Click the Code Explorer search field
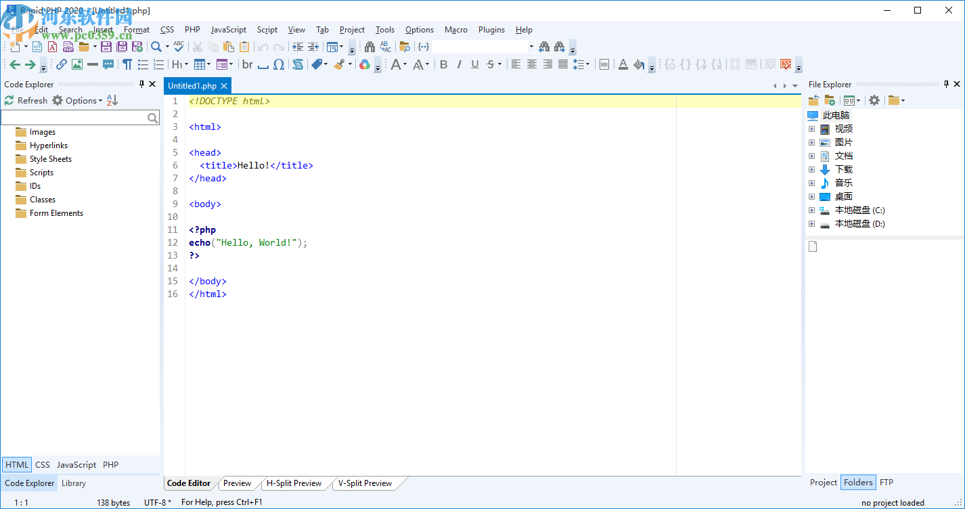 74,118
